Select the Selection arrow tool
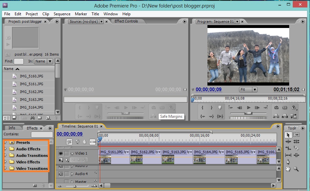310x191 pixels. point(288,135)
